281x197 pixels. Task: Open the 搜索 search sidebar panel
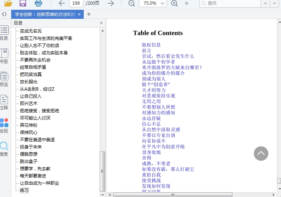[x=4, y=149]
